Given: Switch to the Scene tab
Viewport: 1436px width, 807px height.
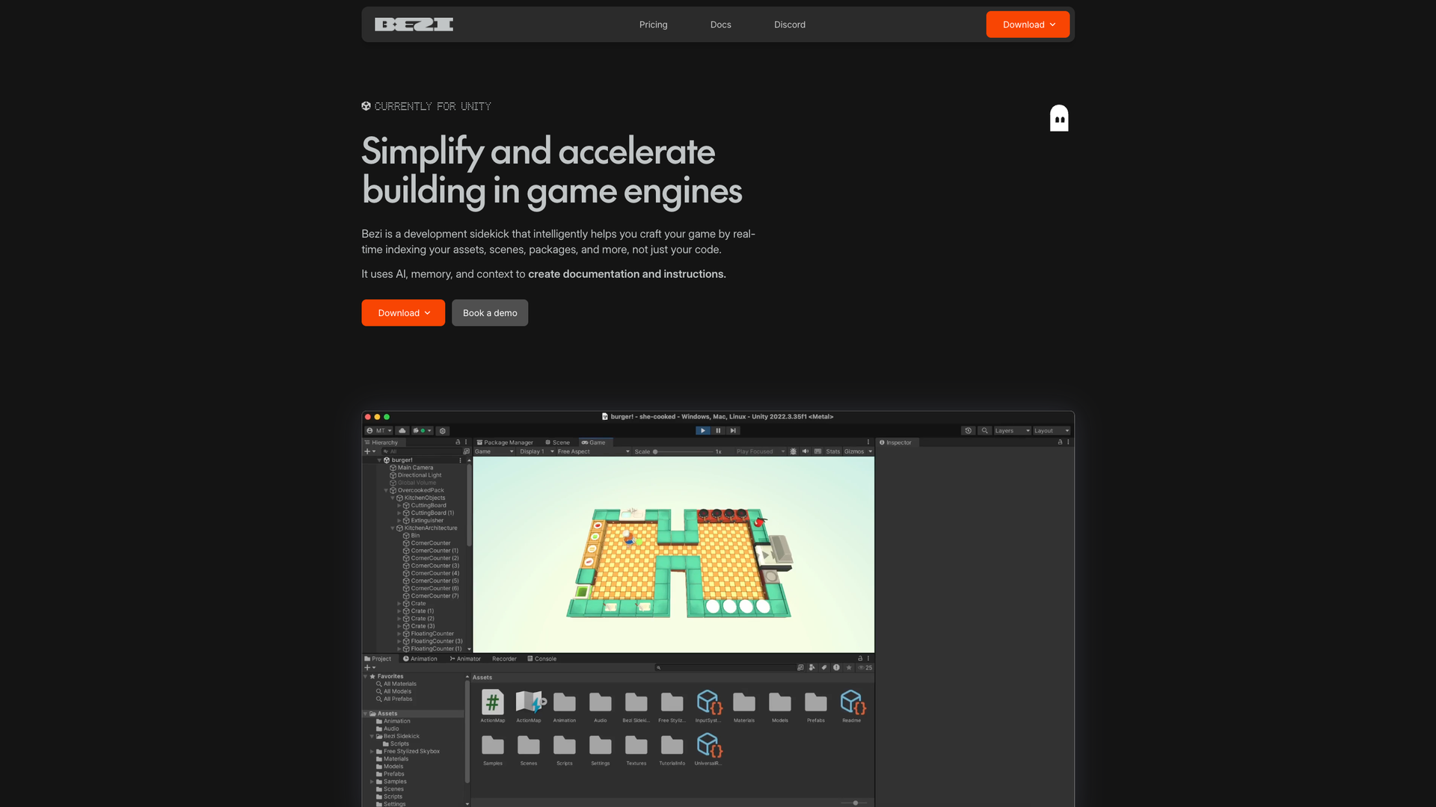Looking at the screenshot, I should 558,442.
